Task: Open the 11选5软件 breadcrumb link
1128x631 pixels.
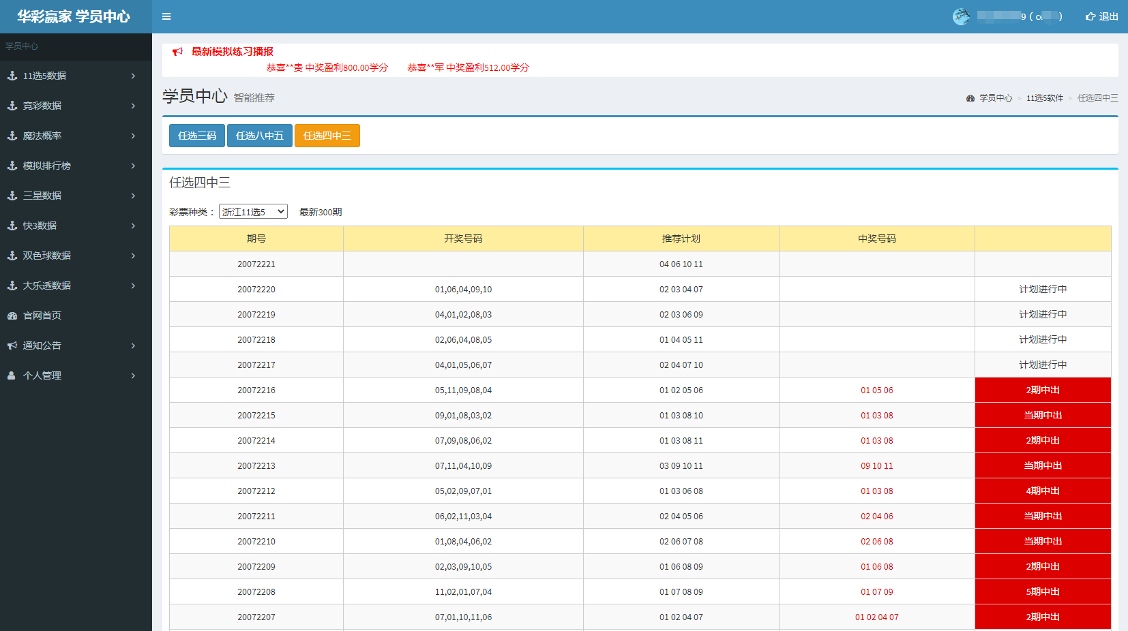Action: coord(1045,98)
